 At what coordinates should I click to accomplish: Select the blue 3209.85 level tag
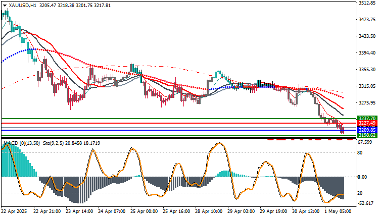[x=367, y=130]
